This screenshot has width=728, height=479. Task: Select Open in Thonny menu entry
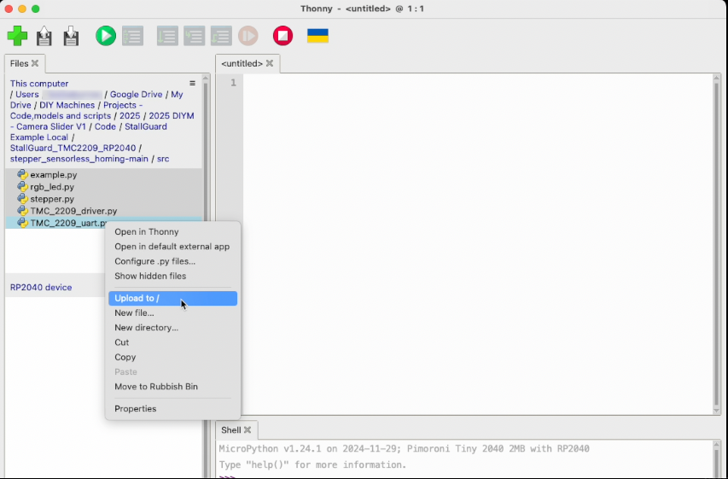(x=147, y=231)
